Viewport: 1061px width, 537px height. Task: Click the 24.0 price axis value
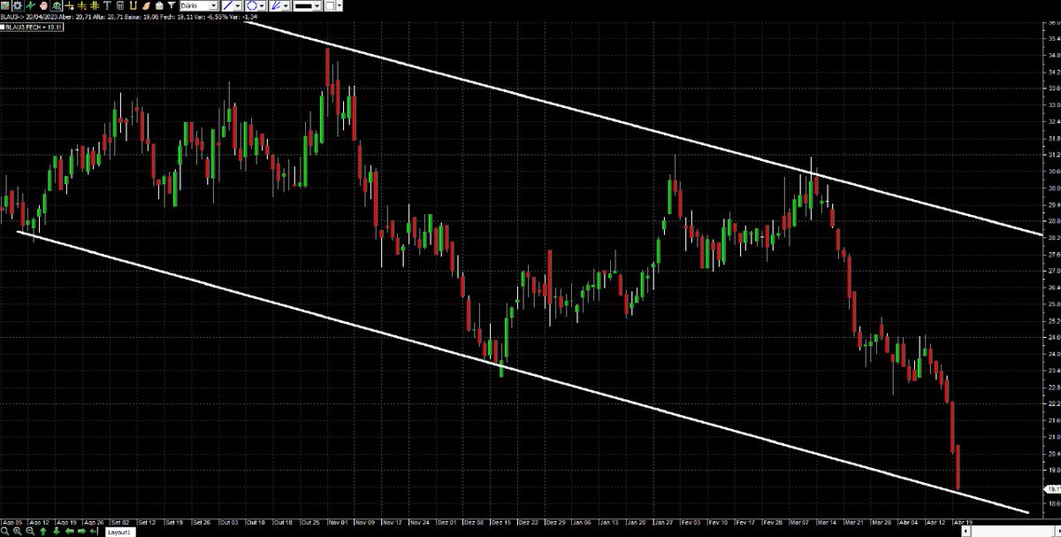tap(1052, 354)
